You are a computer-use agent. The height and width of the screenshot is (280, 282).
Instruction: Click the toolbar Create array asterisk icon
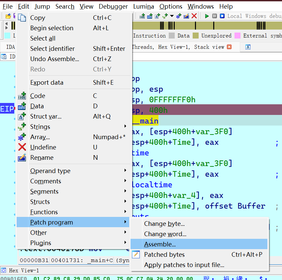pos(179,16)
